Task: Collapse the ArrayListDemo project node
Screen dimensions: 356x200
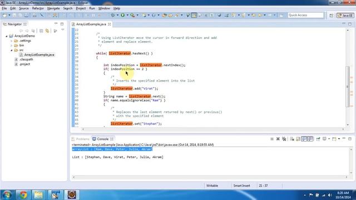Action: tap(7, 36)
